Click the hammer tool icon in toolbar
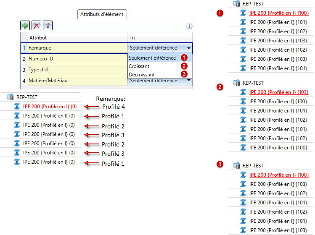The width and height of the screenshot is (315, 235). pyautogui.click(x=48, y=26)
